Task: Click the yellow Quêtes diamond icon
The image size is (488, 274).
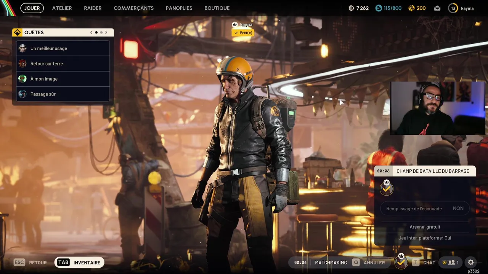Action: tap(17, 32)
